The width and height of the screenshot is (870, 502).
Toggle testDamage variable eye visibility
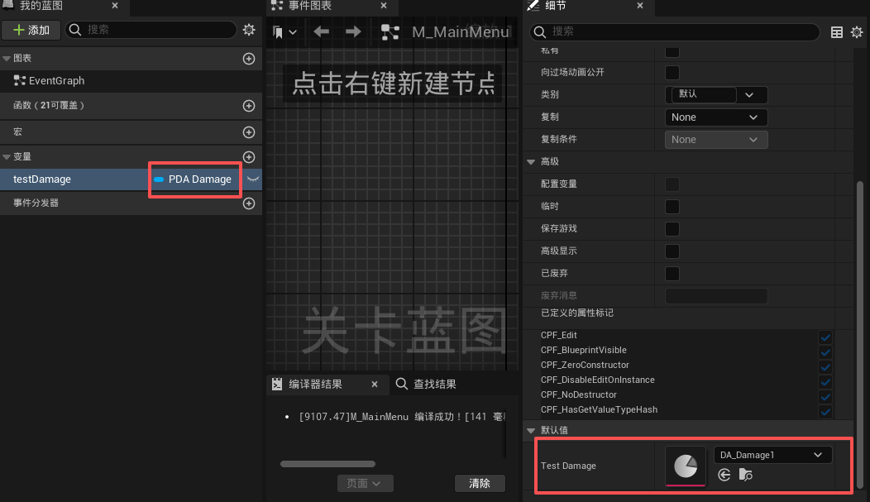pos(253,179)
